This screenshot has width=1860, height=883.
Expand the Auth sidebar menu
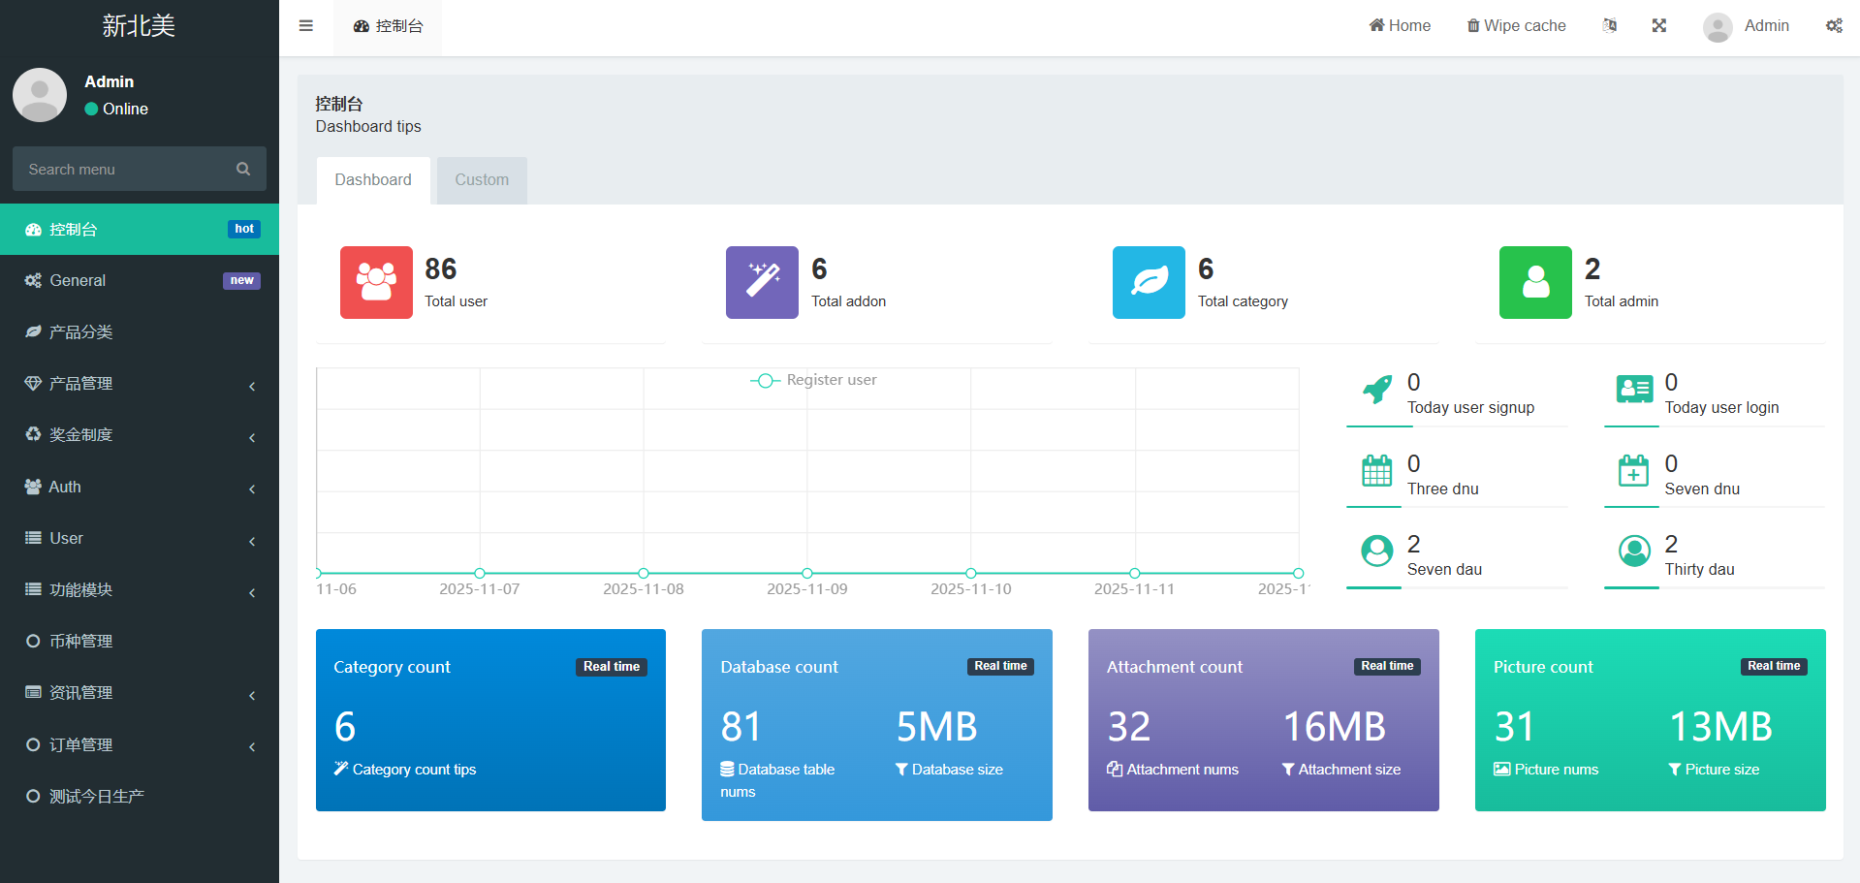coord(140,487)
